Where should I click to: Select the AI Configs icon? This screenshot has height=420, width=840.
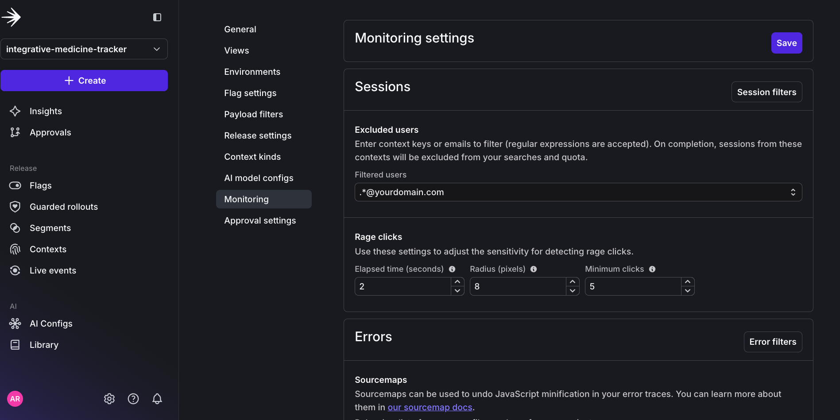point(15,324)
